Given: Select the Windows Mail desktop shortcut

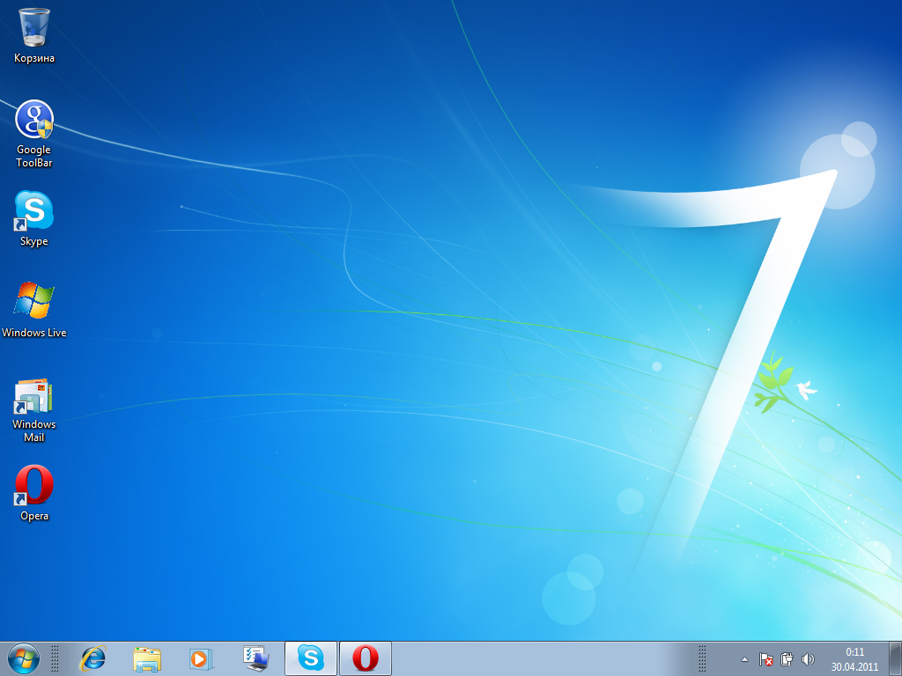Looking at the screenshot, I should (34, 397).
